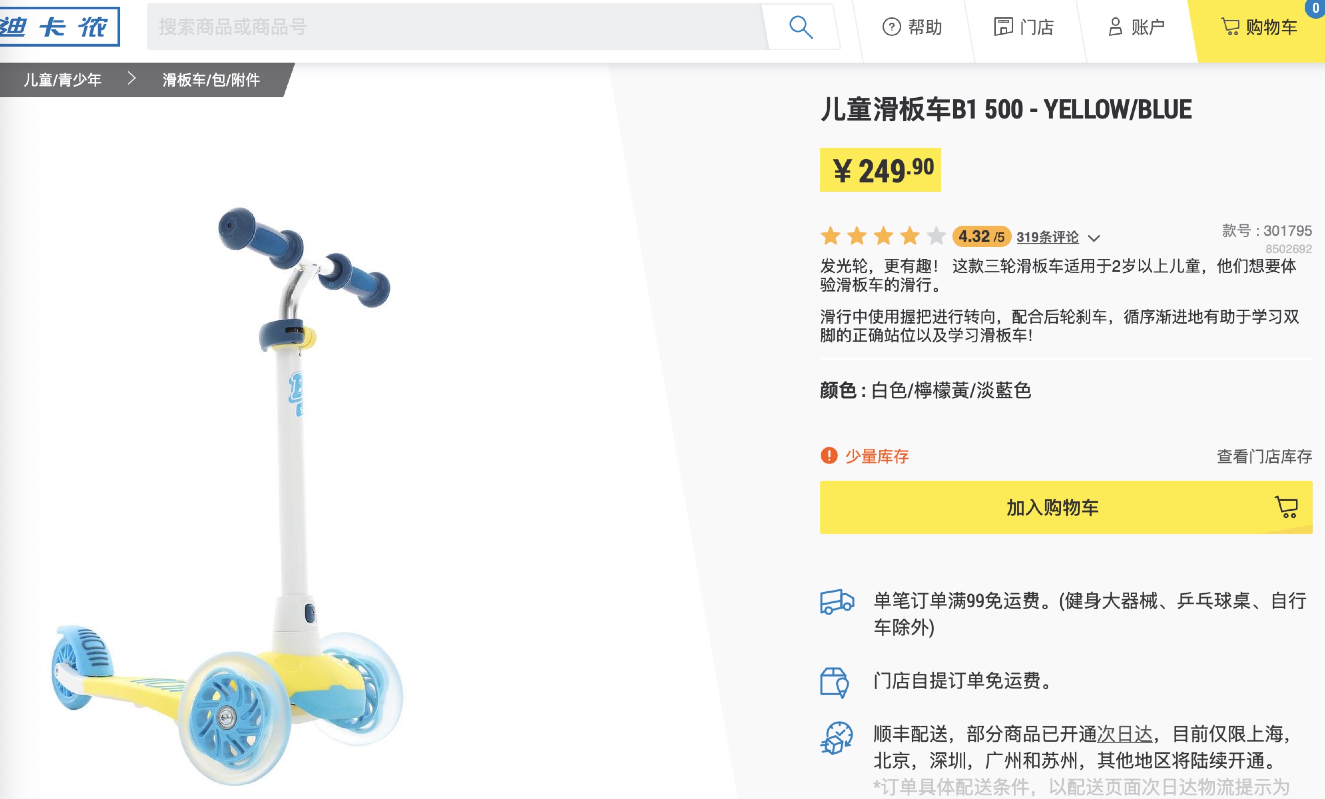The width and height of the screenshot is (1325, 799).
Task: Open the 319条评论 reviews link
Action: coord(1047,237)
